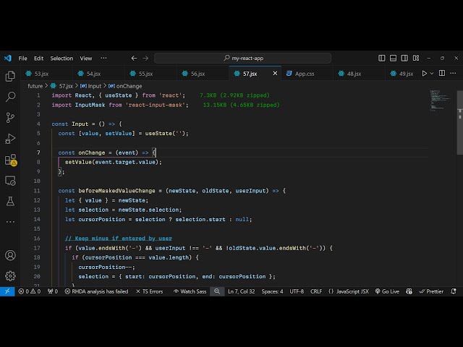Open JavaScript JSX language mode selector
Viewport: 463px width, 347px height.
[x=348, y=291]
